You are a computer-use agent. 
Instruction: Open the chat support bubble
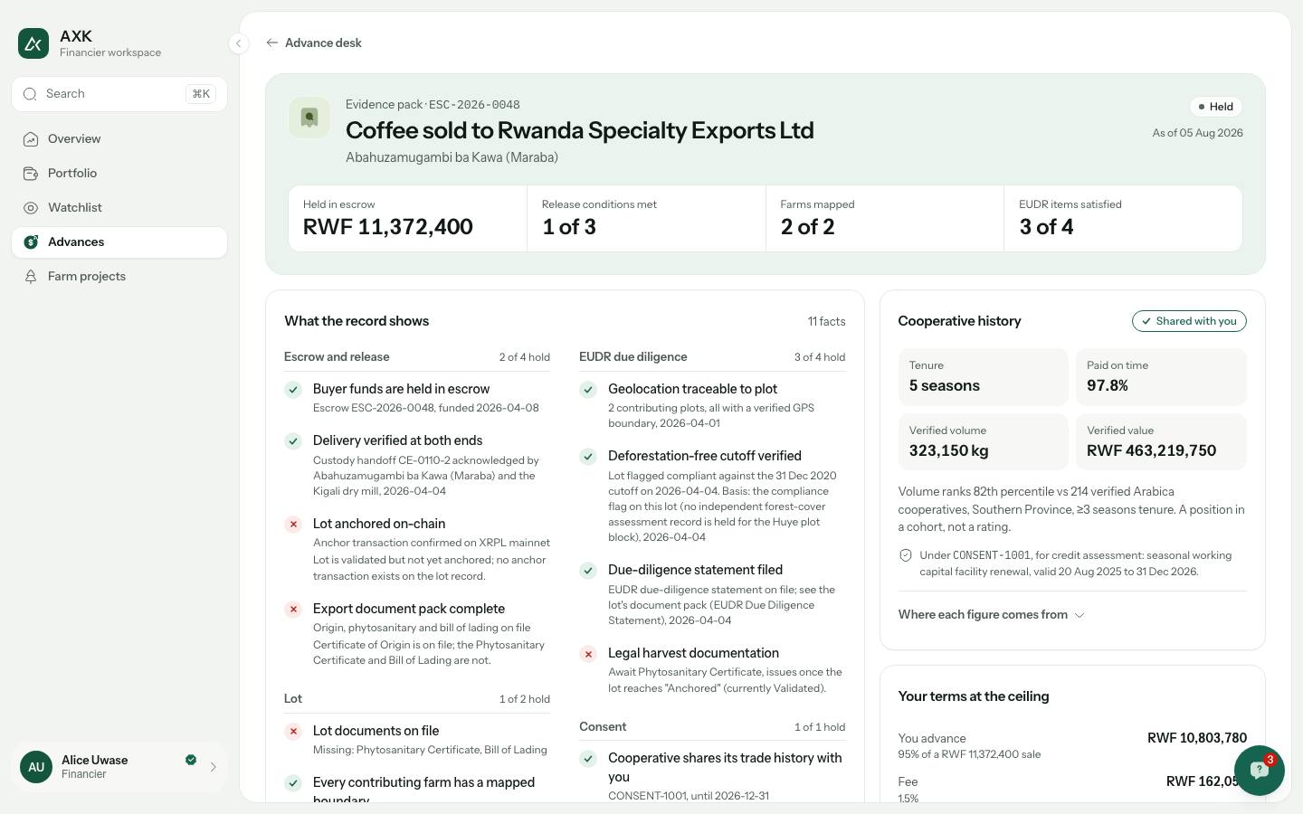(x=1259, y=771)
